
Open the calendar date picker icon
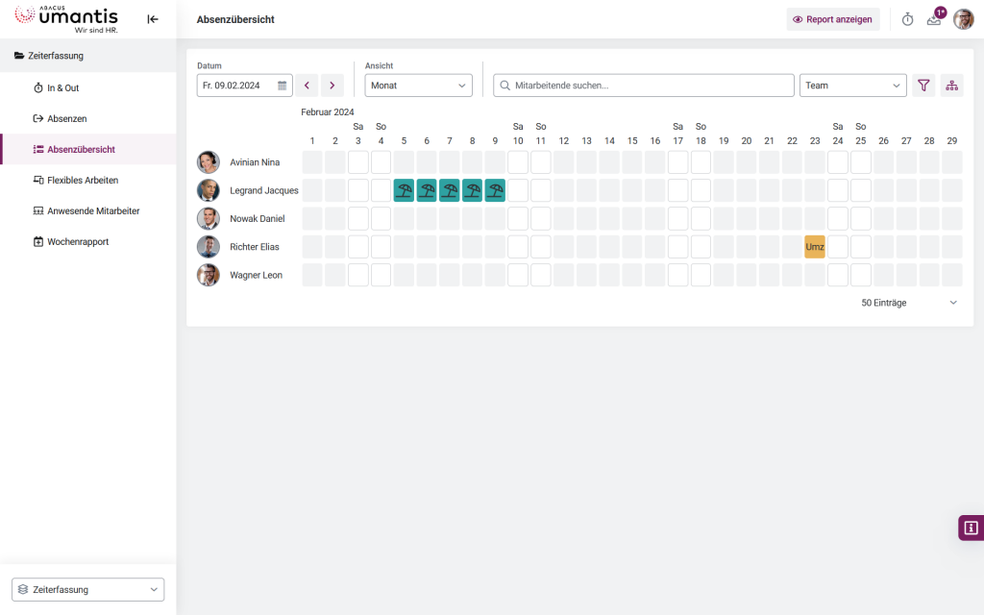click(283, 86)
